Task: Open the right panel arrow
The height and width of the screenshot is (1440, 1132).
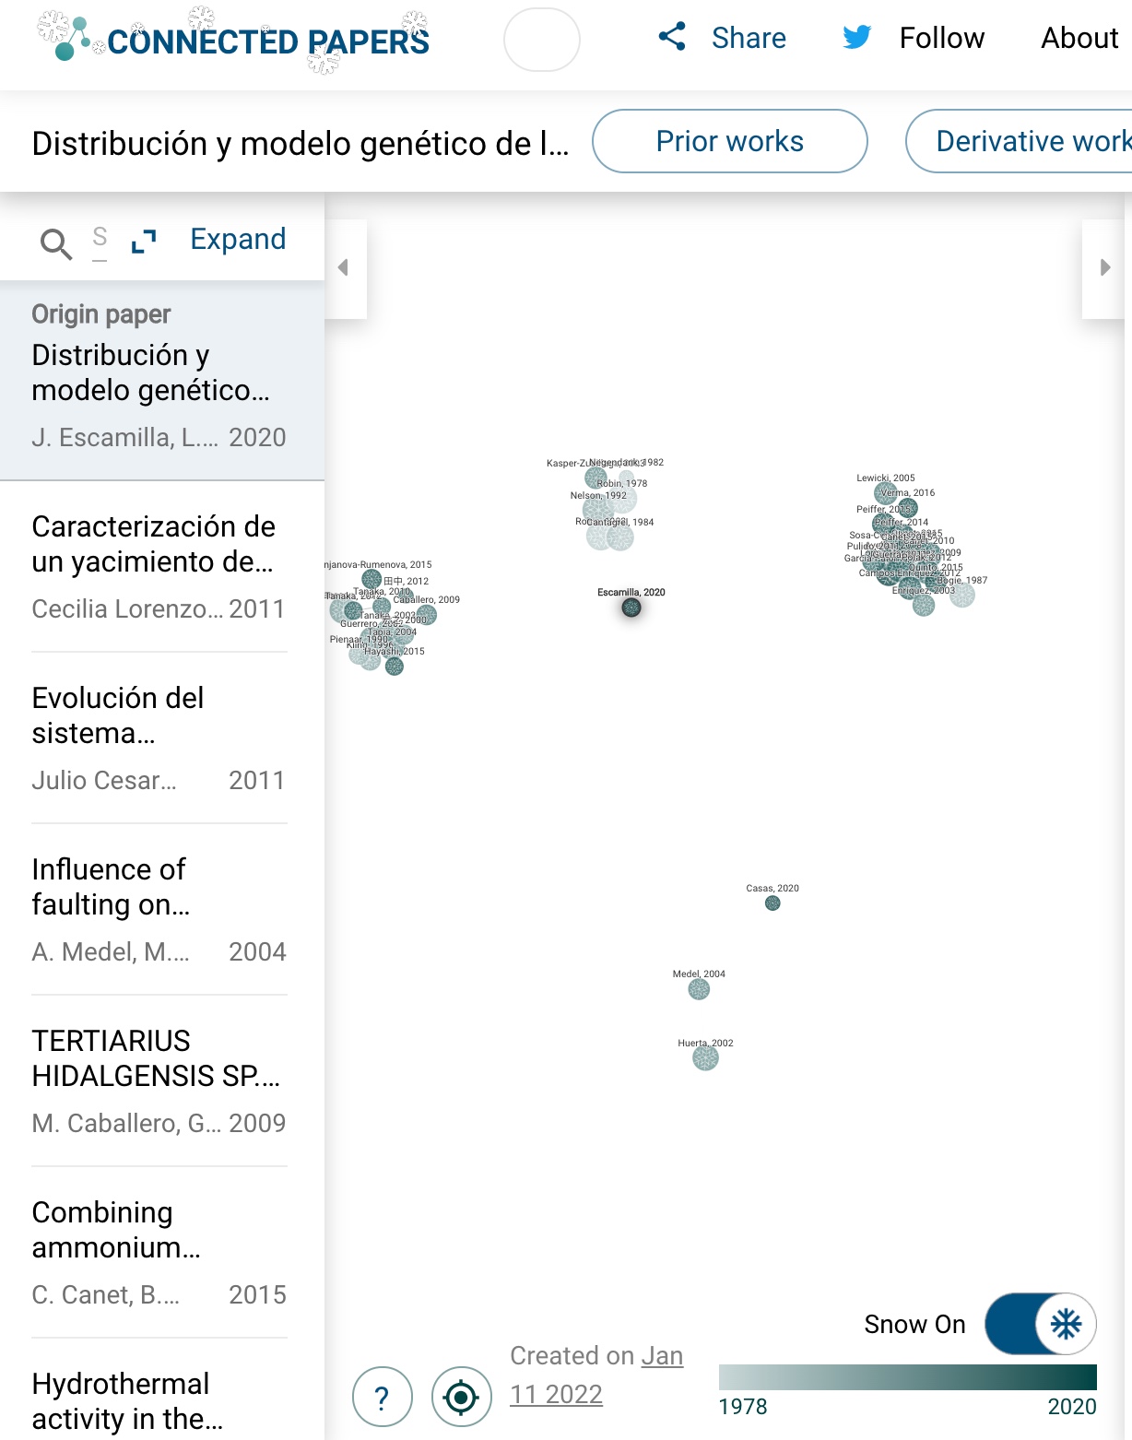Action: [x=1104, y=268]
